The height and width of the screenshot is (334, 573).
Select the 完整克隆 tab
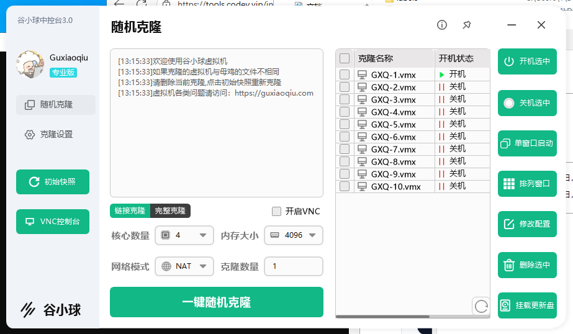click(x=170, y=211)
